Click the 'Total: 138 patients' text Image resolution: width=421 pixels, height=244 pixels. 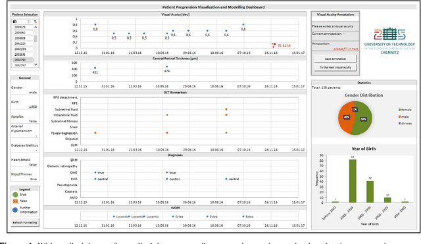coord(326,87)
